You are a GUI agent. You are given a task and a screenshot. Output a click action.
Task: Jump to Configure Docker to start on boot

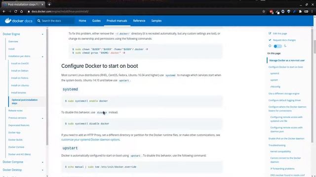[285, 67]
